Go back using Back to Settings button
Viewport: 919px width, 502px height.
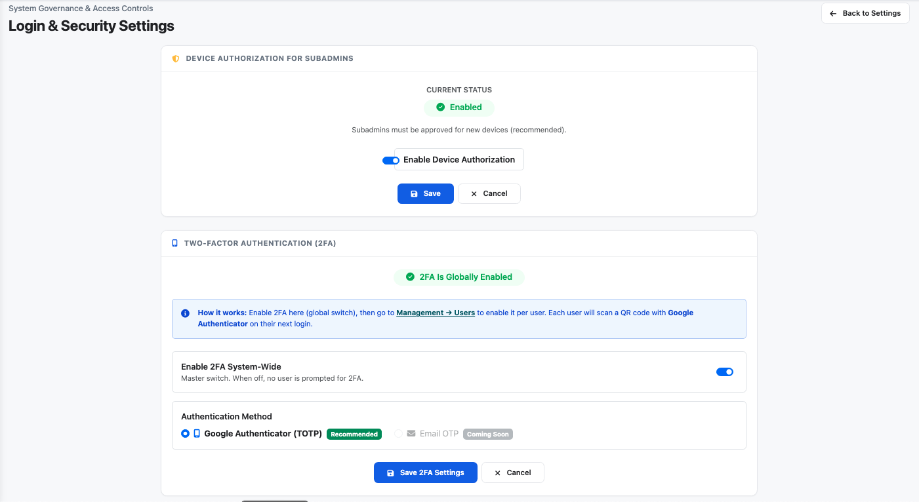(865, 13)
